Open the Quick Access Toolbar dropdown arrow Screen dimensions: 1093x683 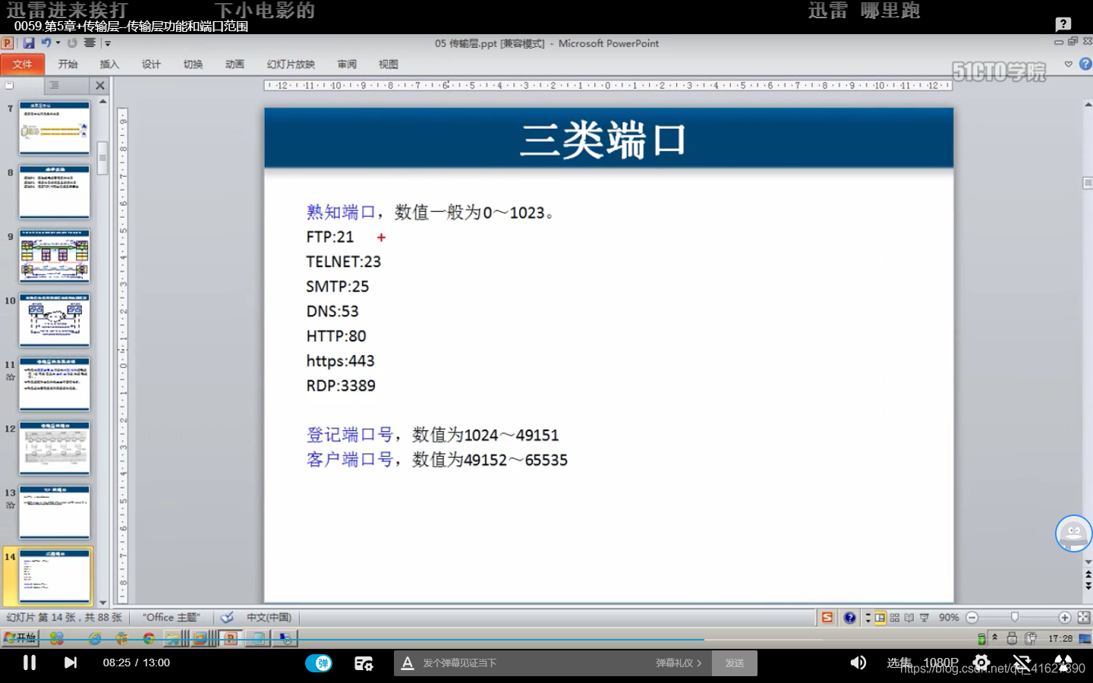point(109,43)
